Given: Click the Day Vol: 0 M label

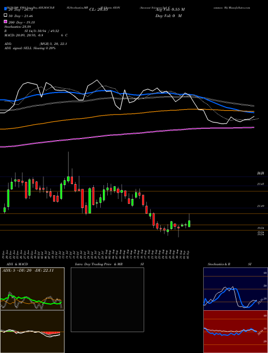Looking at the screenshot, I should pos(168,16).
